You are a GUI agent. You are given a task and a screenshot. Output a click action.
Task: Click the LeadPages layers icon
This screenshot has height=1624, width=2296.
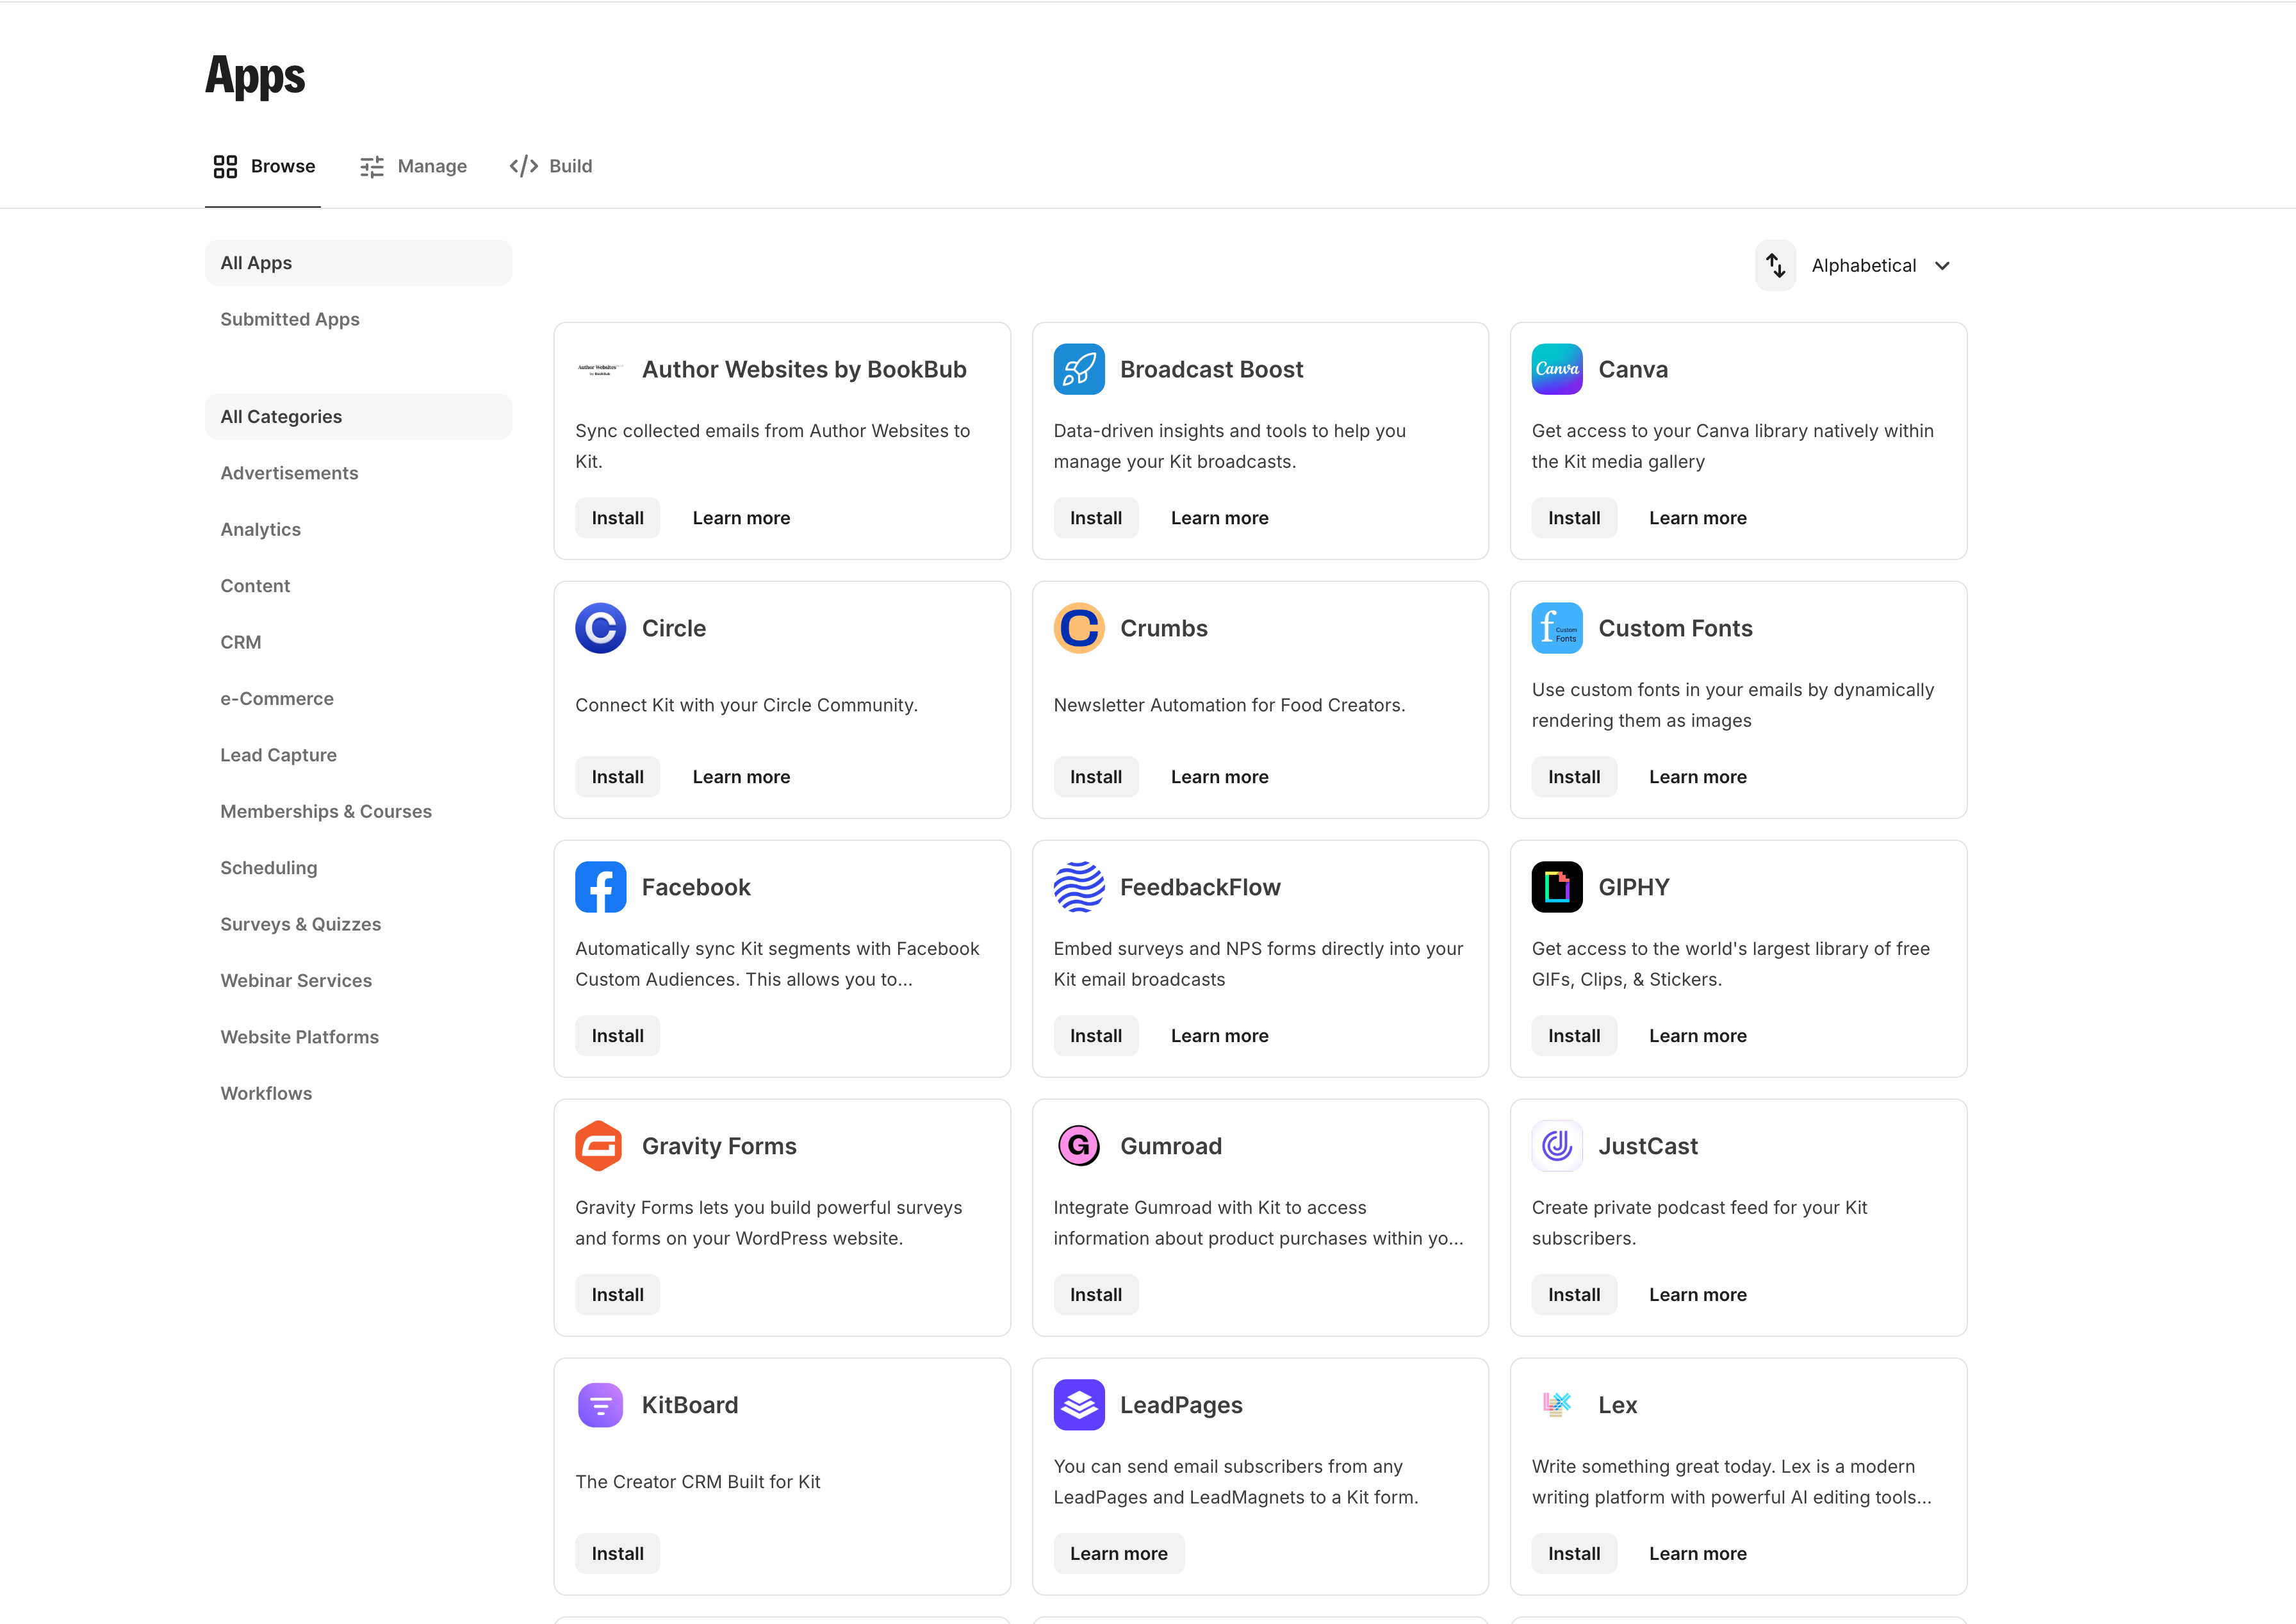click(1079, 1405)
